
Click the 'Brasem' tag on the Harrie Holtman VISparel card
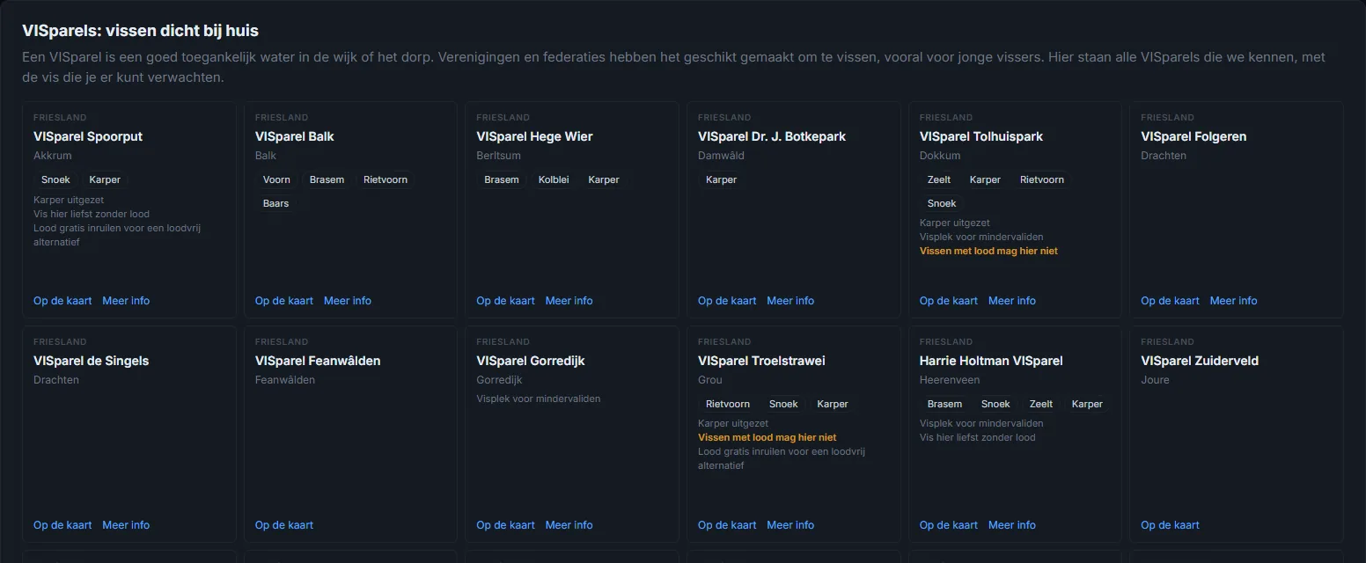coord(944,404)
